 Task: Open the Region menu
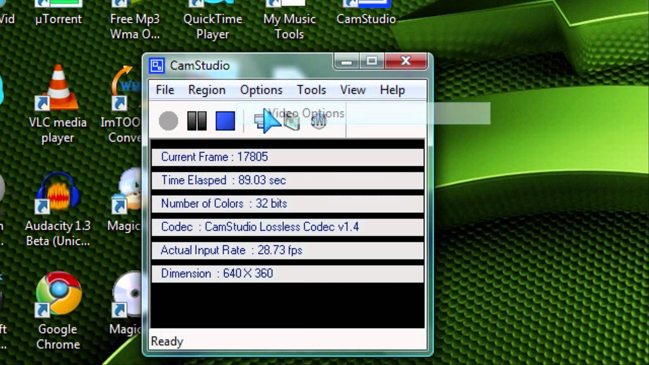tap(206, 90)
